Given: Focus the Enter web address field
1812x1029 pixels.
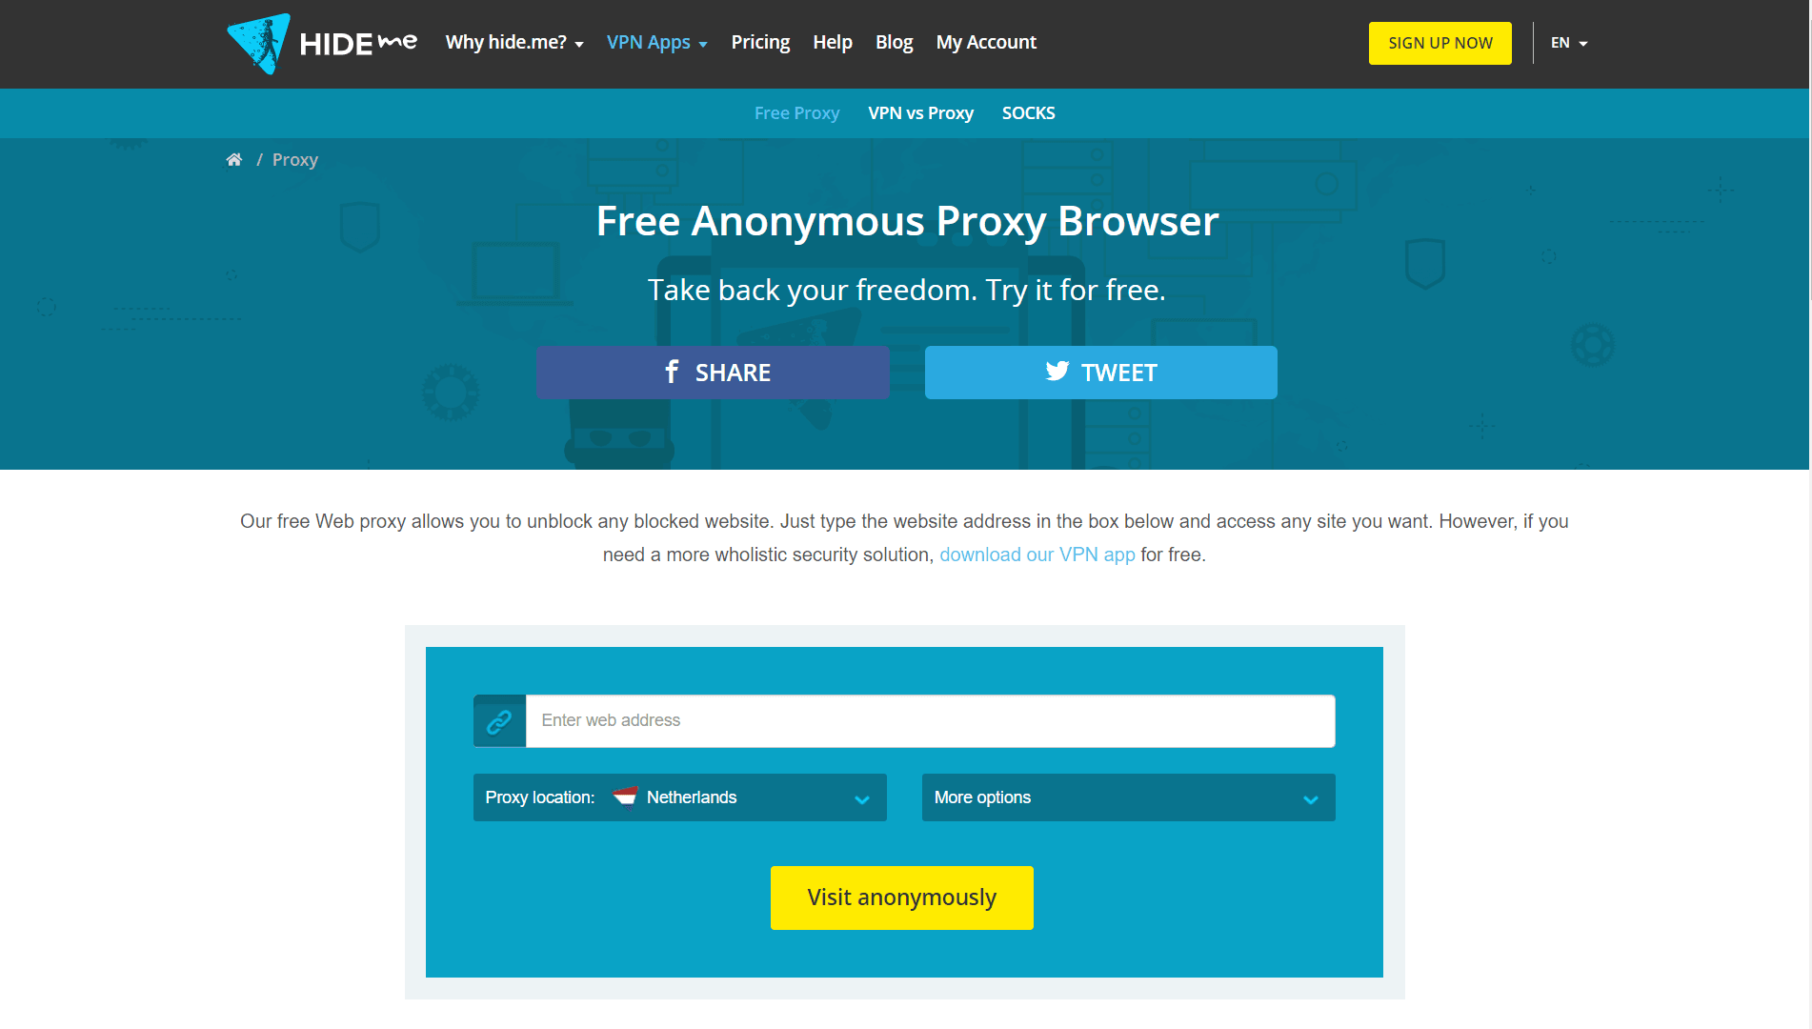Looking at the screenshot, I should 930,721.
